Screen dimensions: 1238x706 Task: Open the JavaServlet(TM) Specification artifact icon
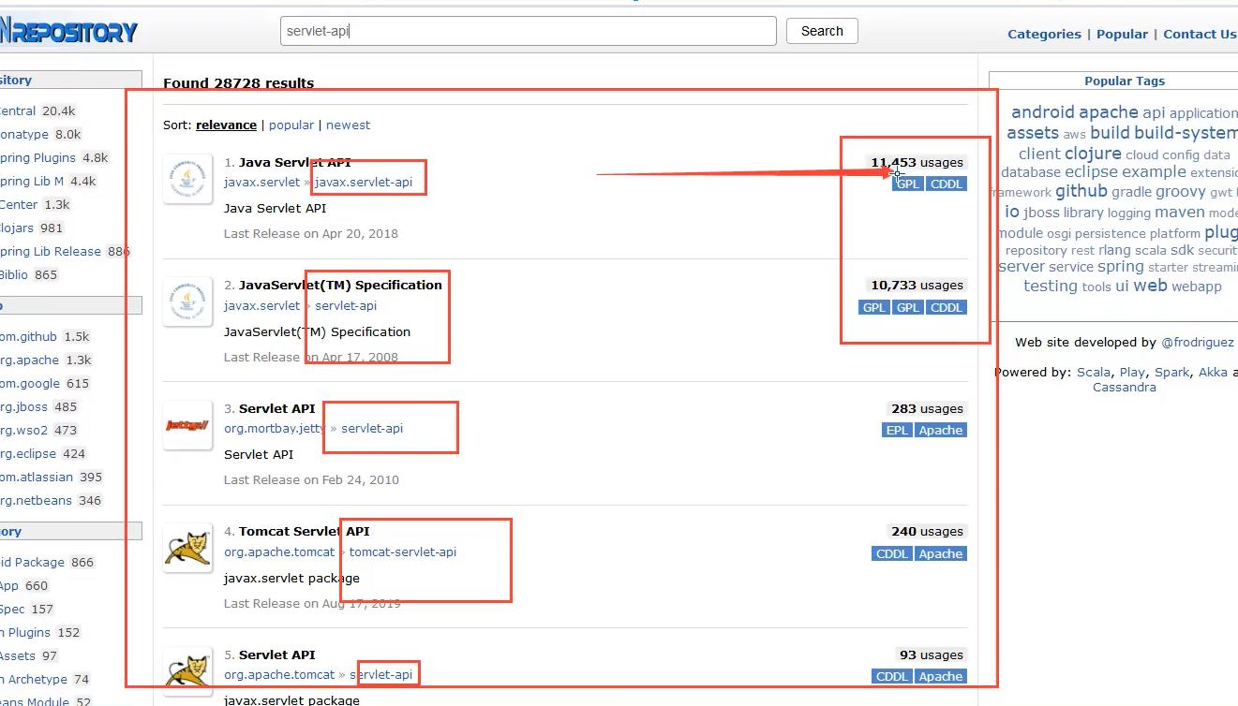tap(187, 302)
